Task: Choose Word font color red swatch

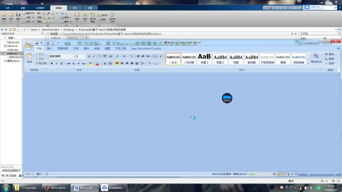Action: [97, 63]
